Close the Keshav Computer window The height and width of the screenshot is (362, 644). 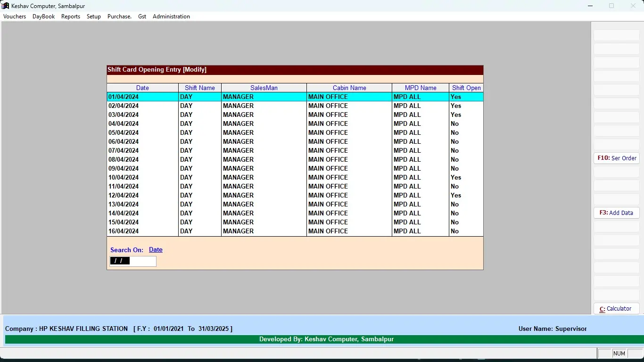(x=633, y=6)
